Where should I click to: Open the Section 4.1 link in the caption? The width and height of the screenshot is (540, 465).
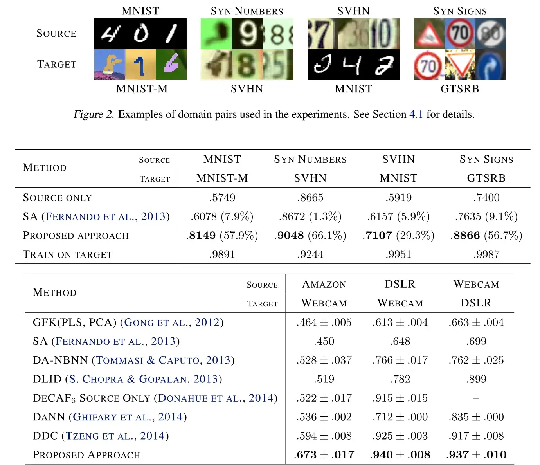[x=416, y=114]
